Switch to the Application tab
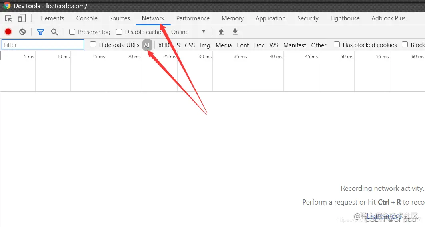Screen dimensions: 425x227 coord(270,18)
